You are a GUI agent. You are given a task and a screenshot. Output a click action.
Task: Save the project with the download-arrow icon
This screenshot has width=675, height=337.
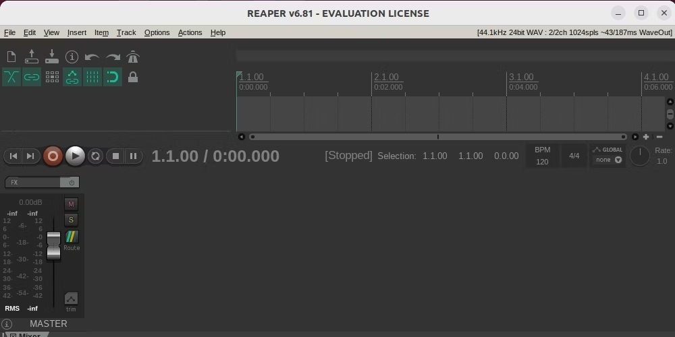tap(52, 57)
